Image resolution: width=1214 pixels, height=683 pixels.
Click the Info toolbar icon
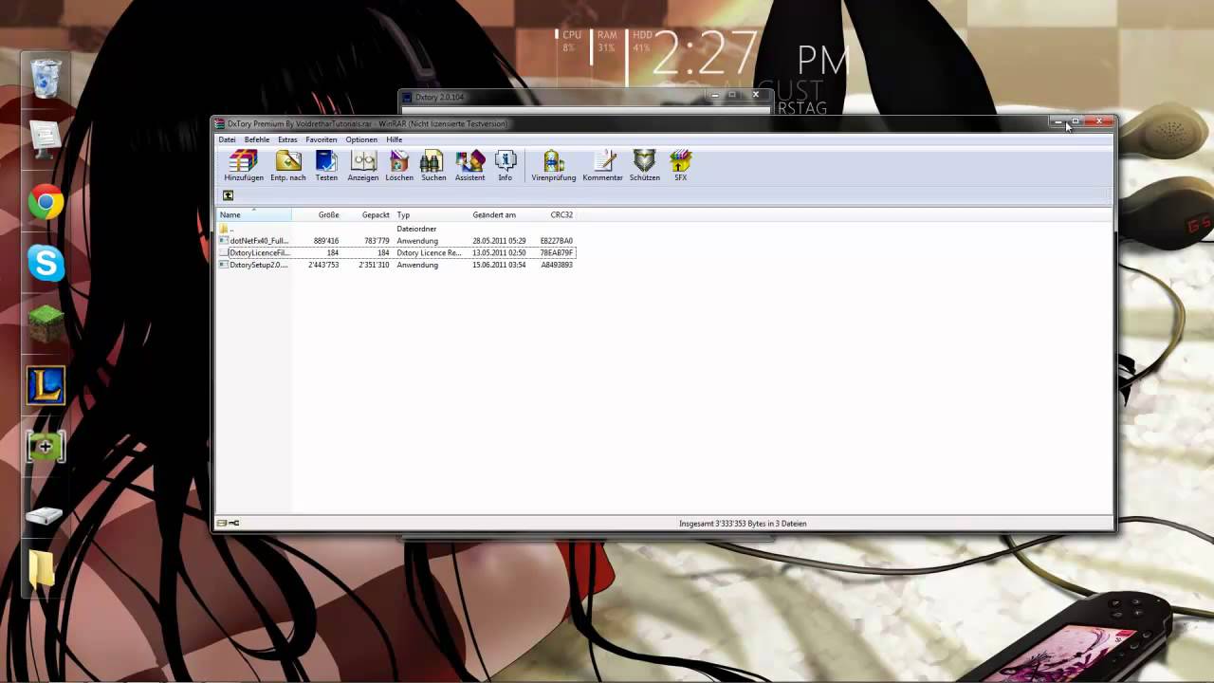pos(506,165)
